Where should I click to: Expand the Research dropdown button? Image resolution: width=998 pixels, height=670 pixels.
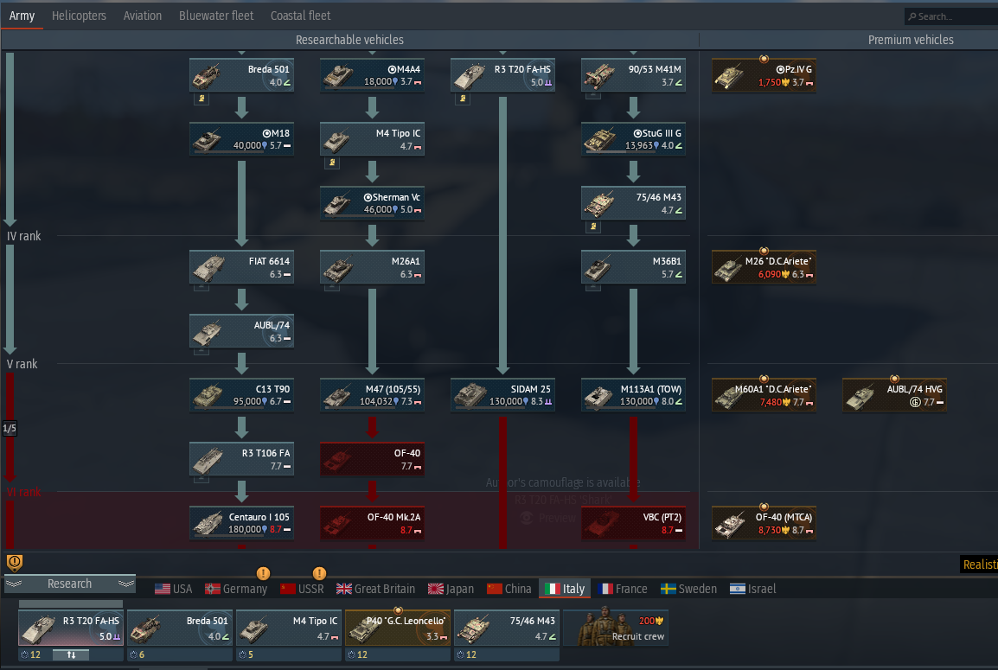(70, 584)
